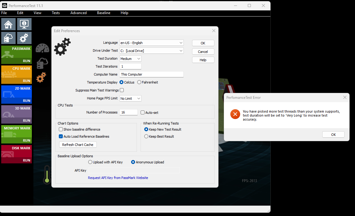Run the 3D MARK test tile

coord(17,114)
